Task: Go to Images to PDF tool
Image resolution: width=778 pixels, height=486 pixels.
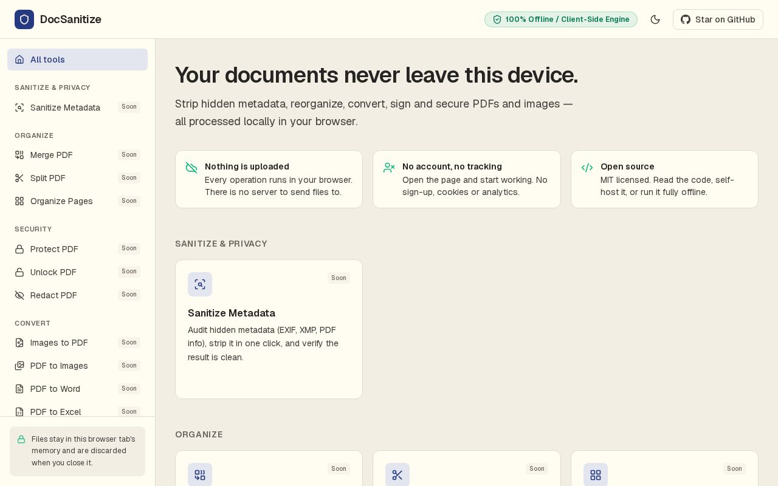Action: tap(77, 343)
